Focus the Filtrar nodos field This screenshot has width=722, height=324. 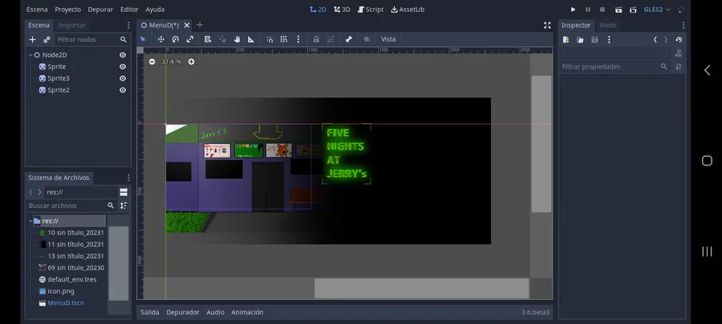click(91, 39)
